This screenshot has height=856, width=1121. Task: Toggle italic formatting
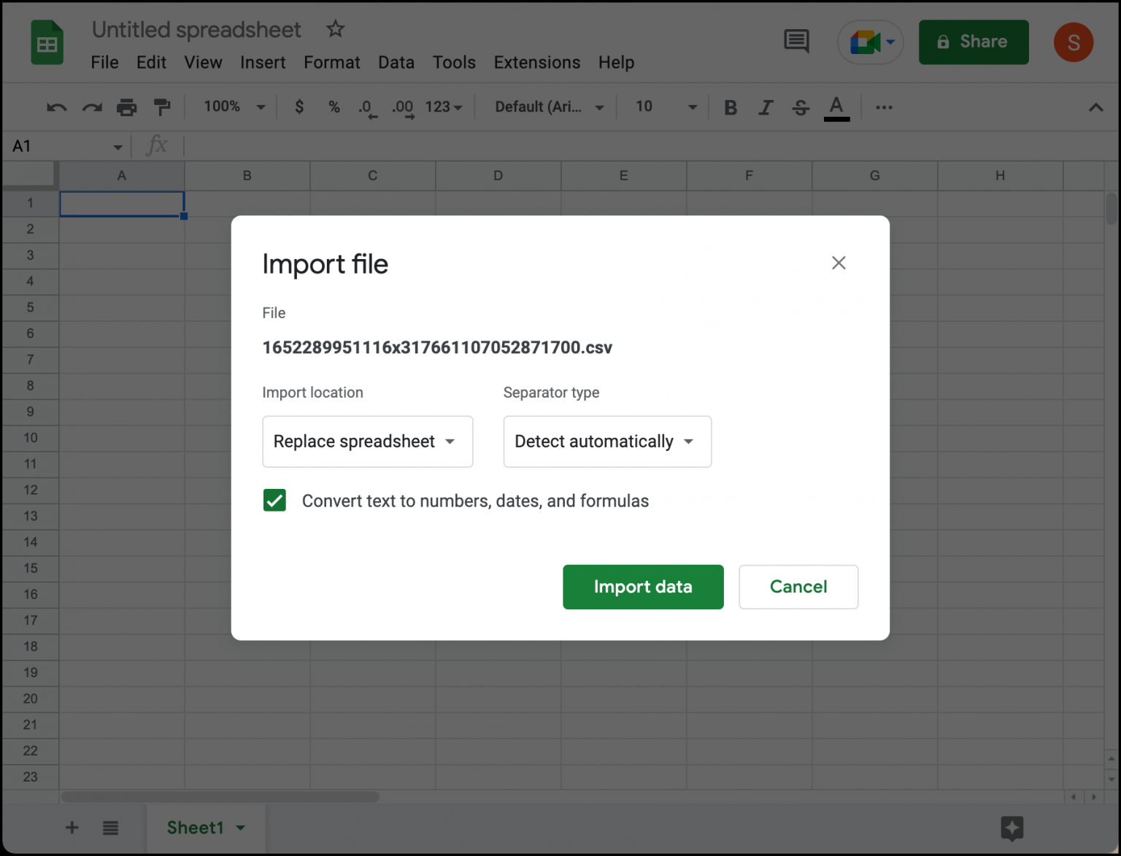(766, 107)
